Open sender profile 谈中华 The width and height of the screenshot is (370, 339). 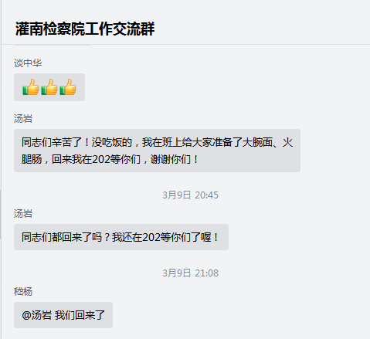(28, 63)
